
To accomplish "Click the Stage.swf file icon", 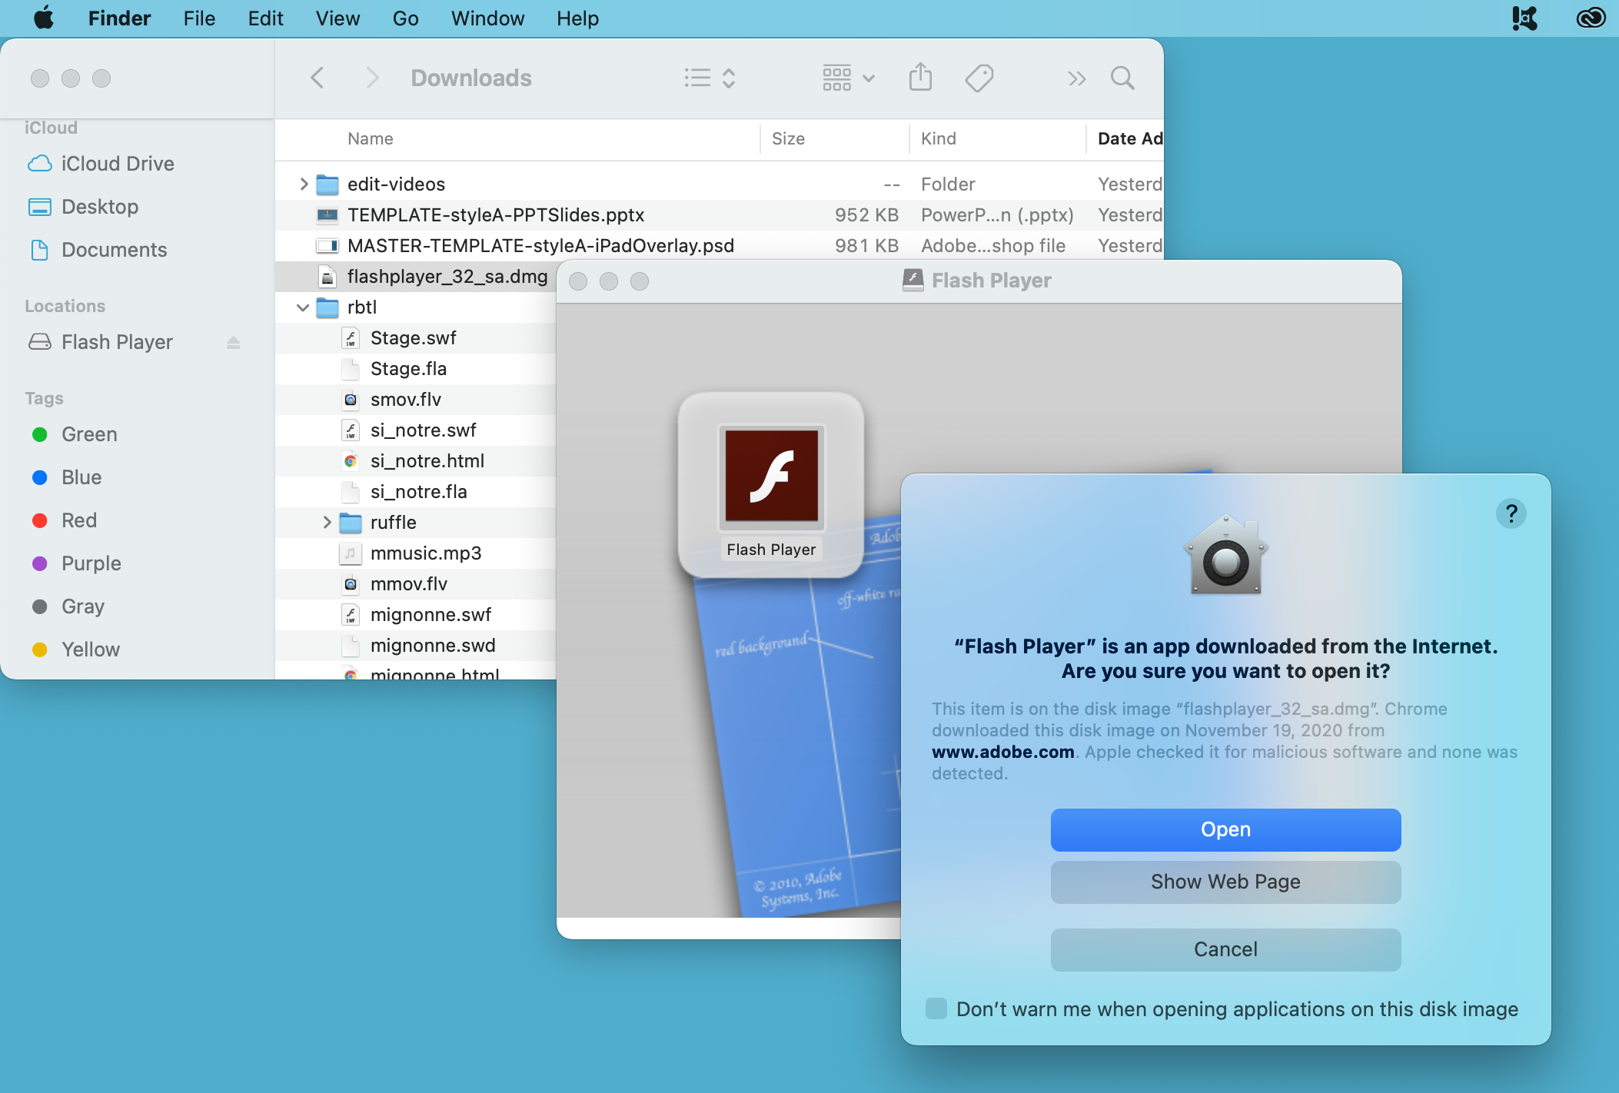I will [351, 338].
